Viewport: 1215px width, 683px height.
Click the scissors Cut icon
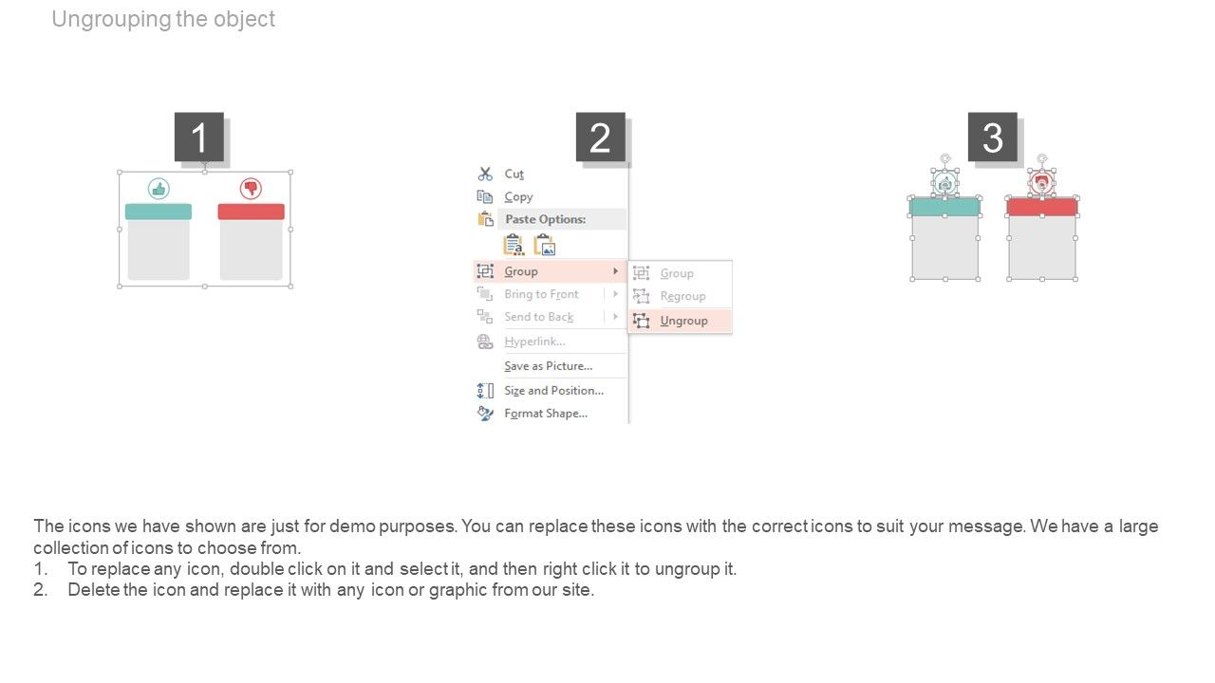[485, 174]
